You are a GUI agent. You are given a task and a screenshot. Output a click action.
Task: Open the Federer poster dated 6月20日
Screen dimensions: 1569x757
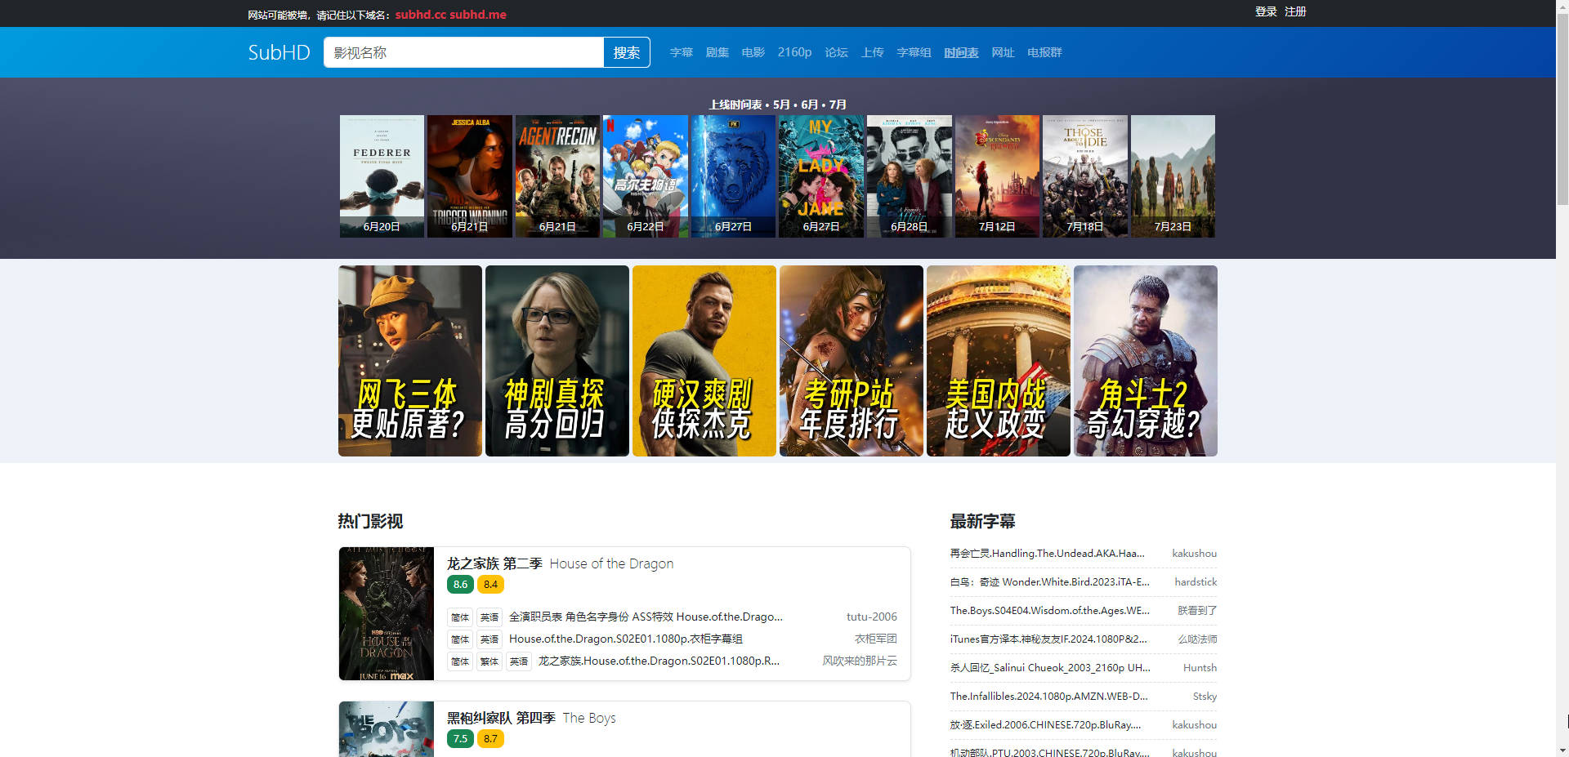click(382, 176)
